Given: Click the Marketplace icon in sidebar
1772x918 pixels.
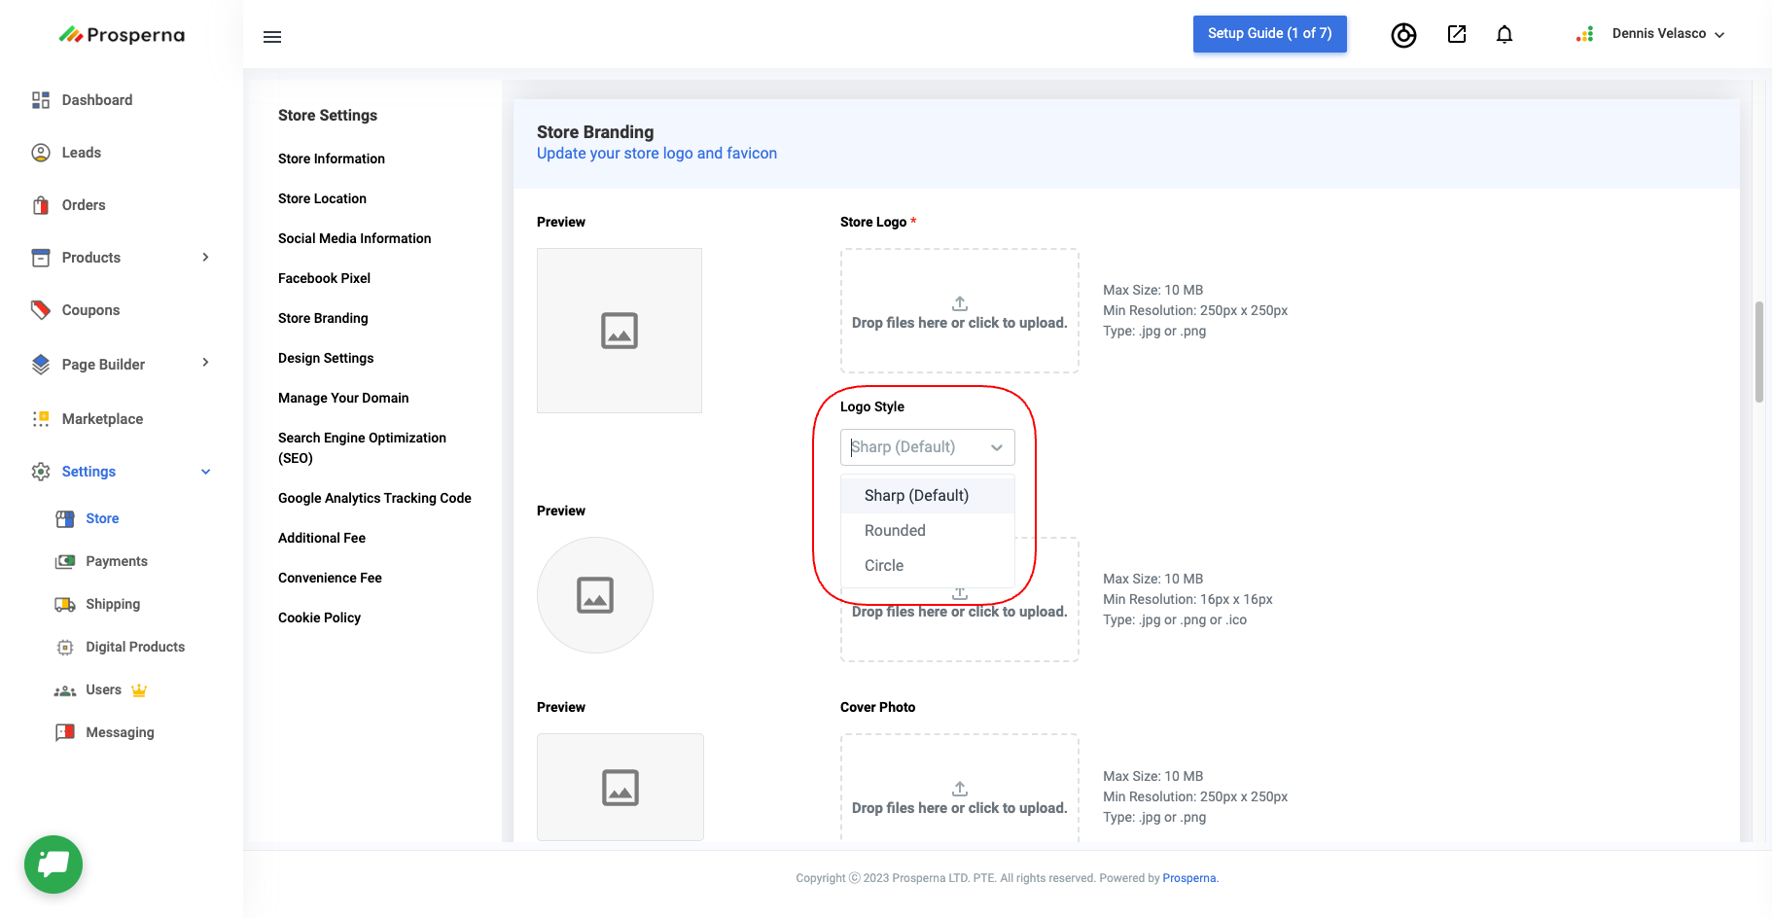Looking at the screenshot, I should [x=41, y=419].
